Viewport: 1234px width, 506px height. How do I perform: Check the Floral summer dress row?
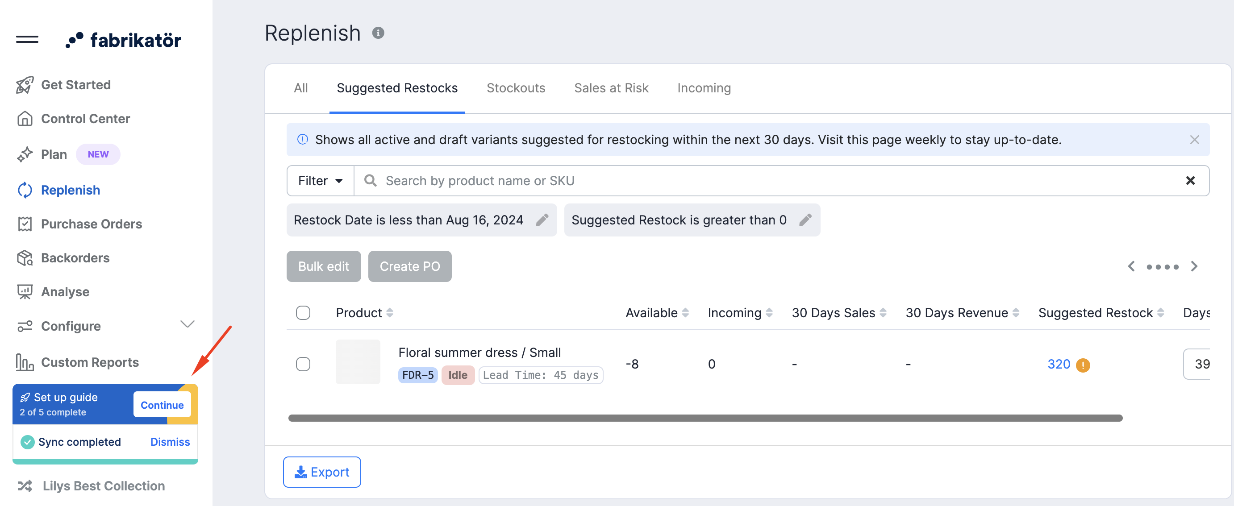coord(303,364)
